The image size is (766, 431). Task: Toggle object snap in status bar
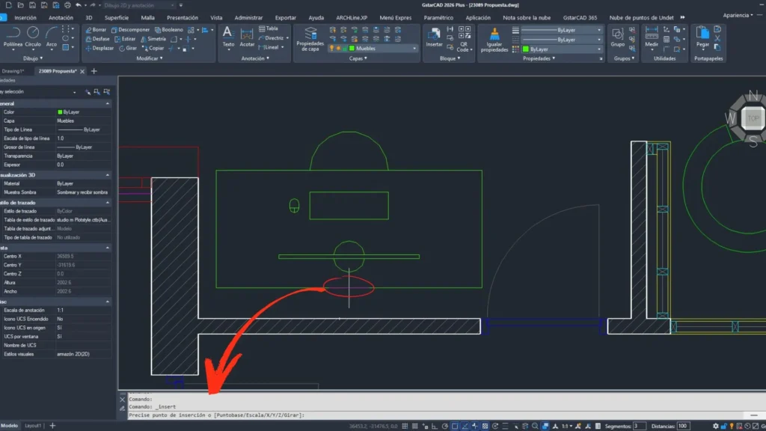[x=455, y=426]
